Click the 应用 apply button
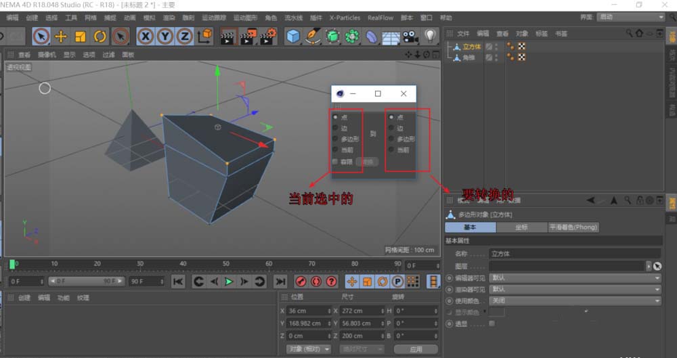This screenshot has width=677, height=358. coord(416,349)
